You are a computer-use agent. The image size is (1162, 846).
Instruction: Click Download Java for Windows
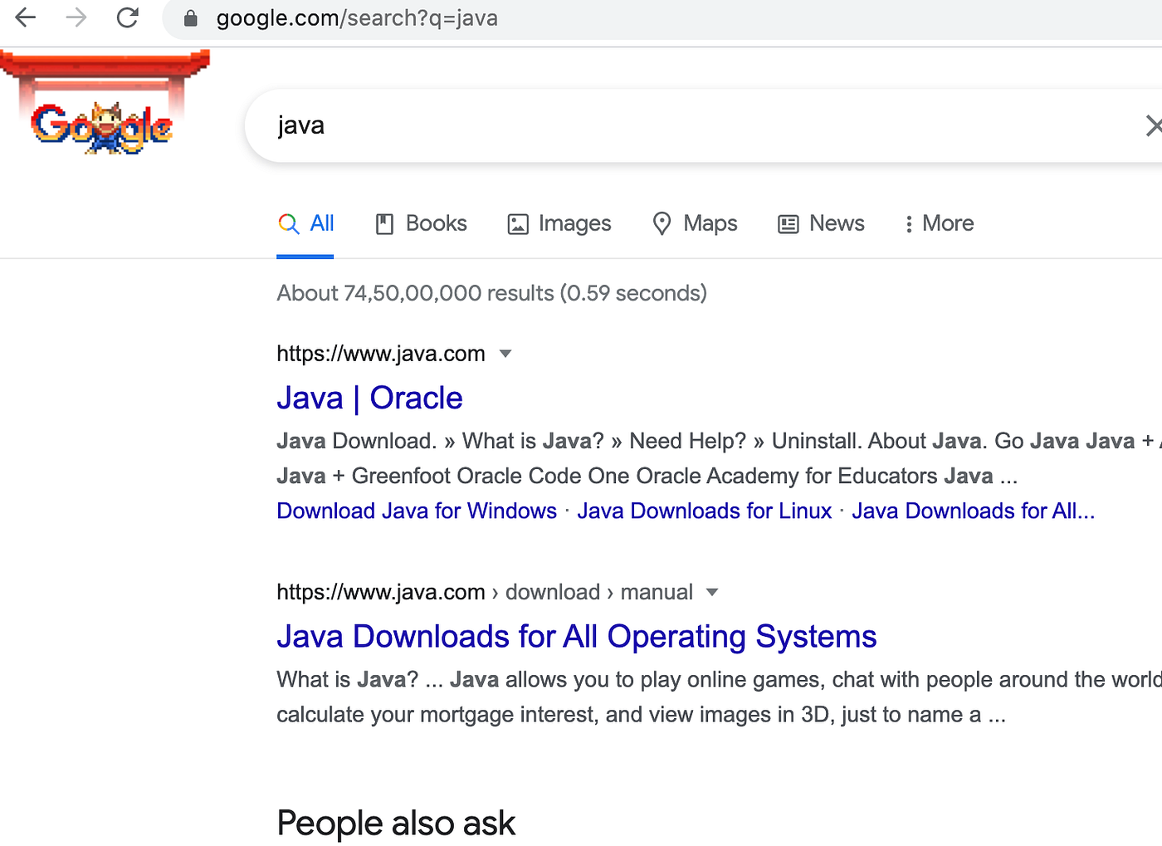[416, 511]
